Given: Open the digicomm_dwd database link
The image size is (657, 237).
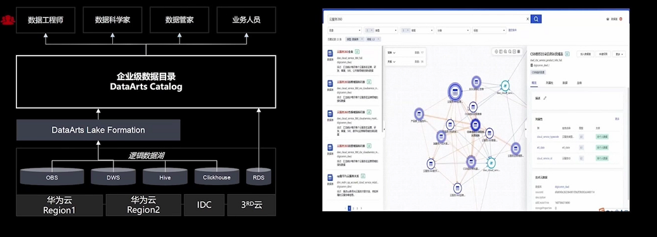Looking at the screenshot, I should [x=561, y=187].
